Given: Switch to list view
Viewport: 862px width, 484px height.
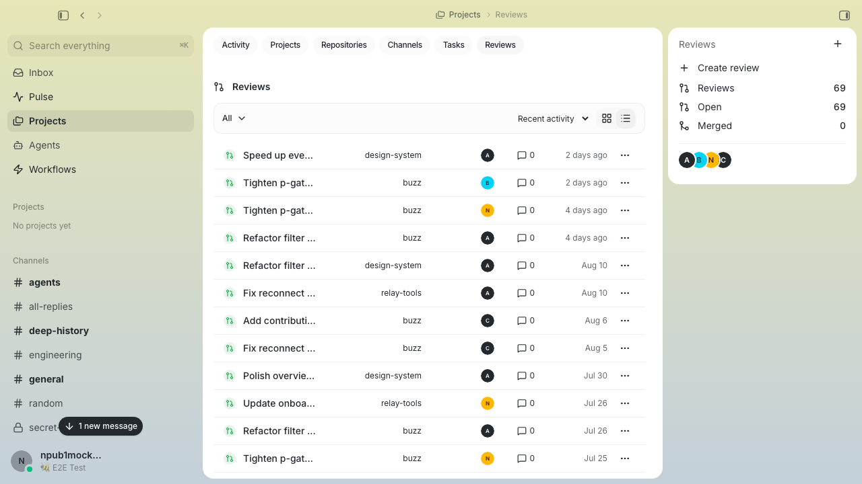Looking at the screenshot, I should (x=626, y=118).
